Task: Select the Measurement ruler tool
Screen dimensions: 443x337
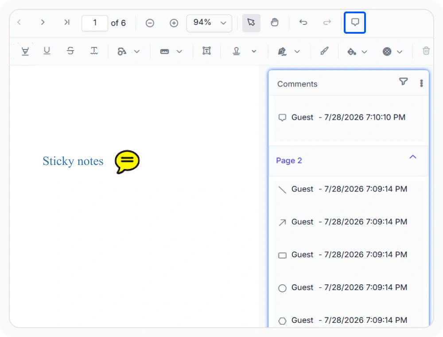Action: point(164,51)
